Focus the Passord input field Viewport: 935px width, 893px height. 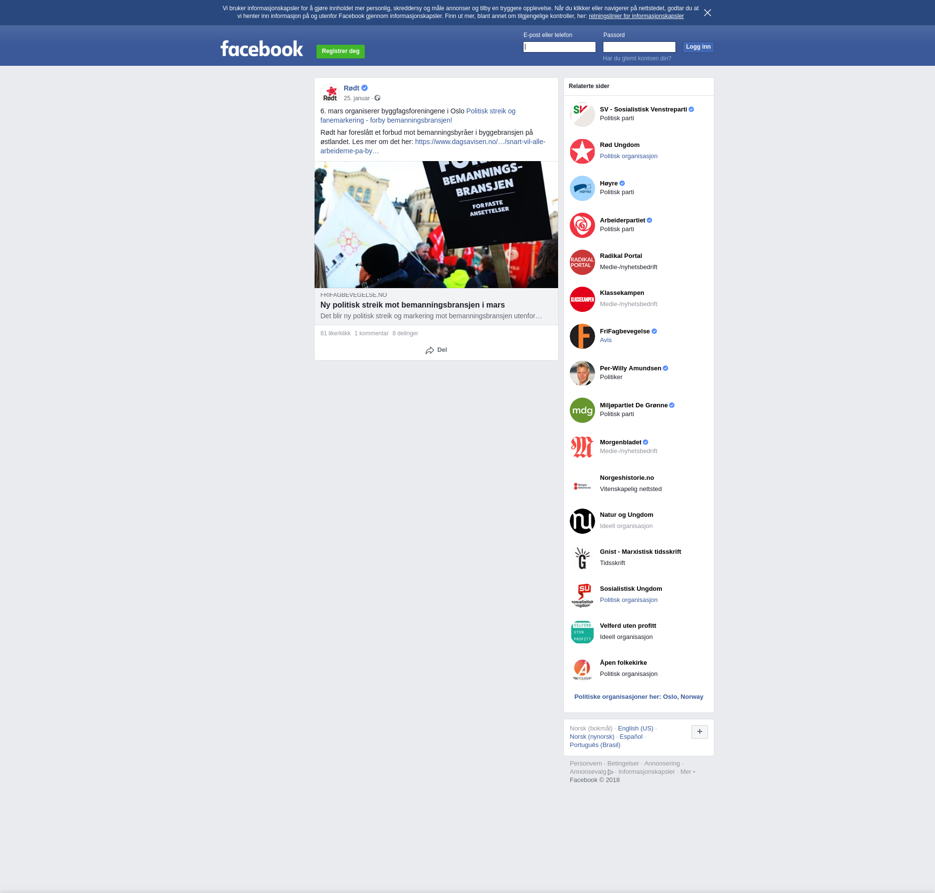click(x=639, y=47)
